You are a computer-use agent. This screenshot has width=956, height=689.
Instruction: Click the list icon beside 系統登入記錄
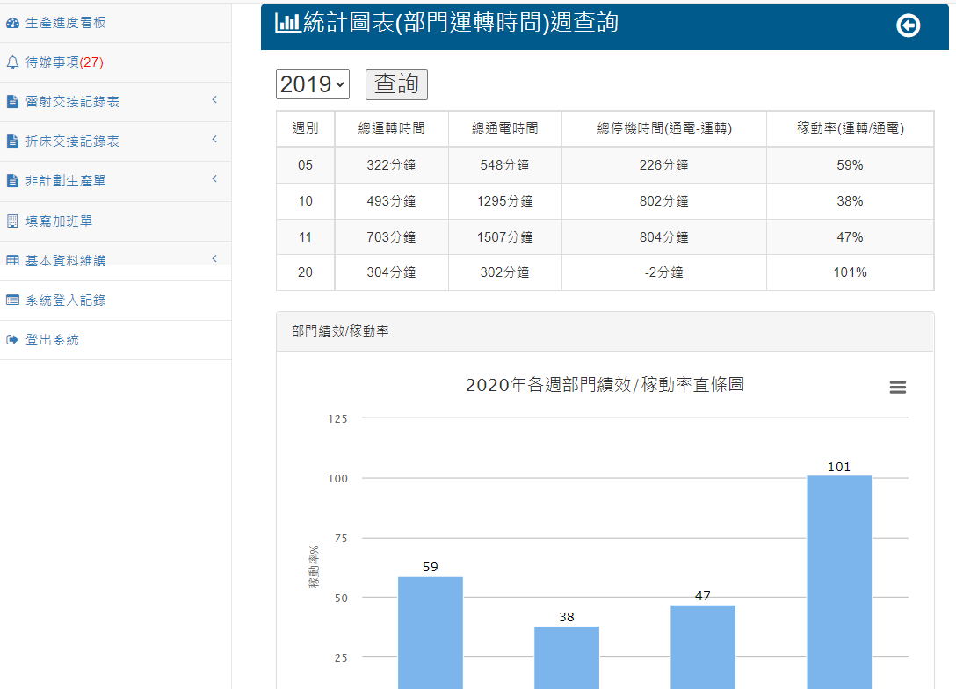point(13,300)
